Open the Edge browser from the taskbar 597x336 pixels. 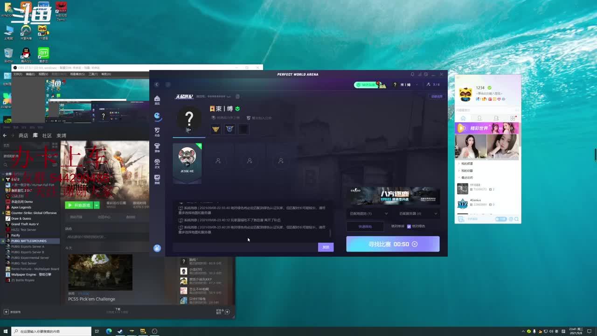coord(109,331)
